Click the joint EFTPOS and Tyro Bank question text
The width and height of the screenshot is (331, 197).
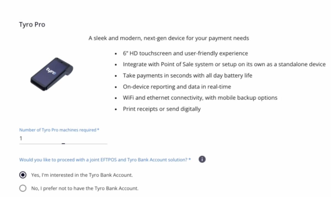[x=105, y=160]
